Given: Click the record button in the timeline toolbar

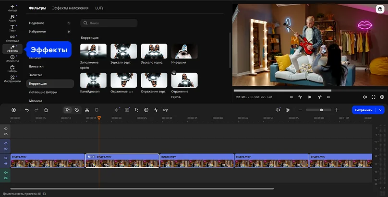Looking at the screenshot, I should pos(13,110).
